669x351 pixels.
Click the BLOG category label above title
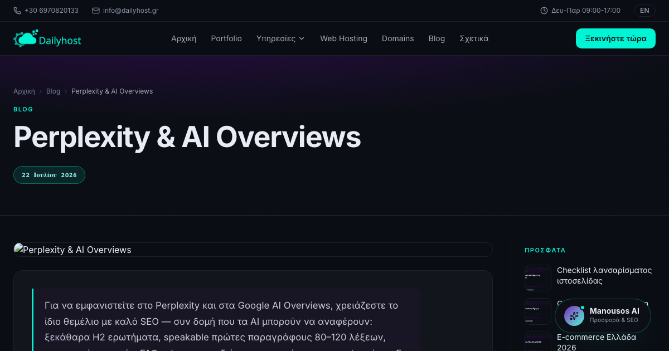[x=23, y=109]
